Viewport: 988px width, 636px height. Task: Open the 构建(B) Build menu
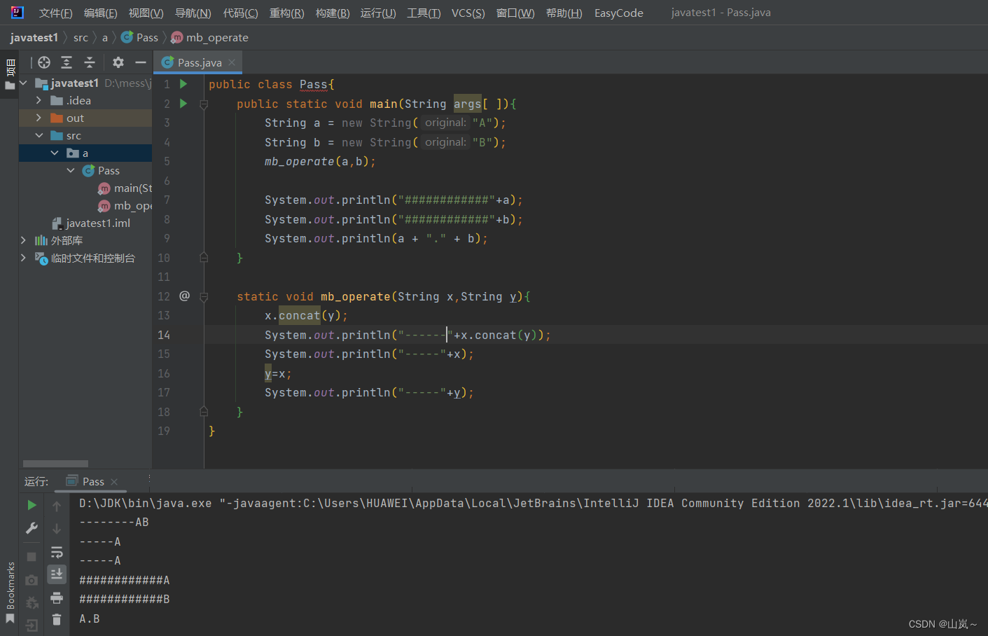point(333,13)
